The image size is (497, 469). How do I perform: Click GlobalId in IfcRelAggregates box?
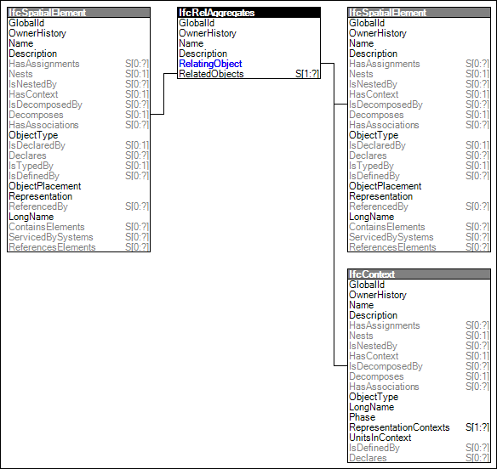coord(197,23)
